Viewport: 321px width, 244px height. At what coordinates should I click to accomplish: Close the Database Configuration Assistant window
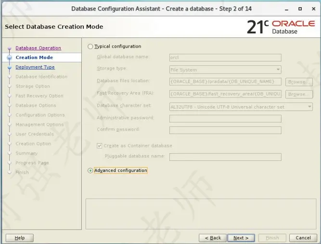(314, 9)
